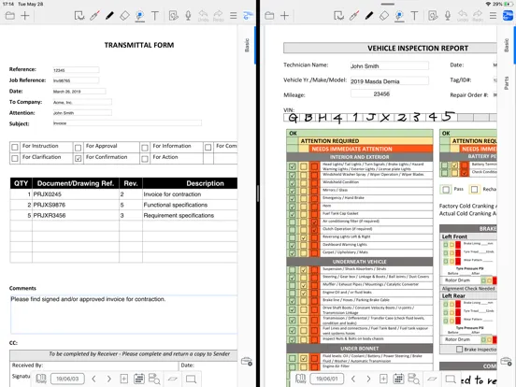Add a page in left window bottom bar
This screenshot has width=516, height=387.
(124, 379)
